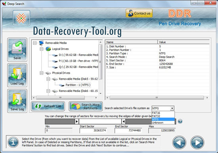Go to next step with forward arrow
The image size is (218, 153).
point(197,142)
